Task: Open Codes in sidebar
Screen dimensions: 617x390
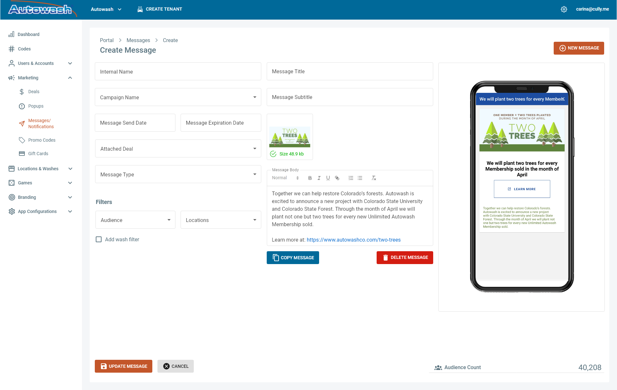Action: pos(24,49)
